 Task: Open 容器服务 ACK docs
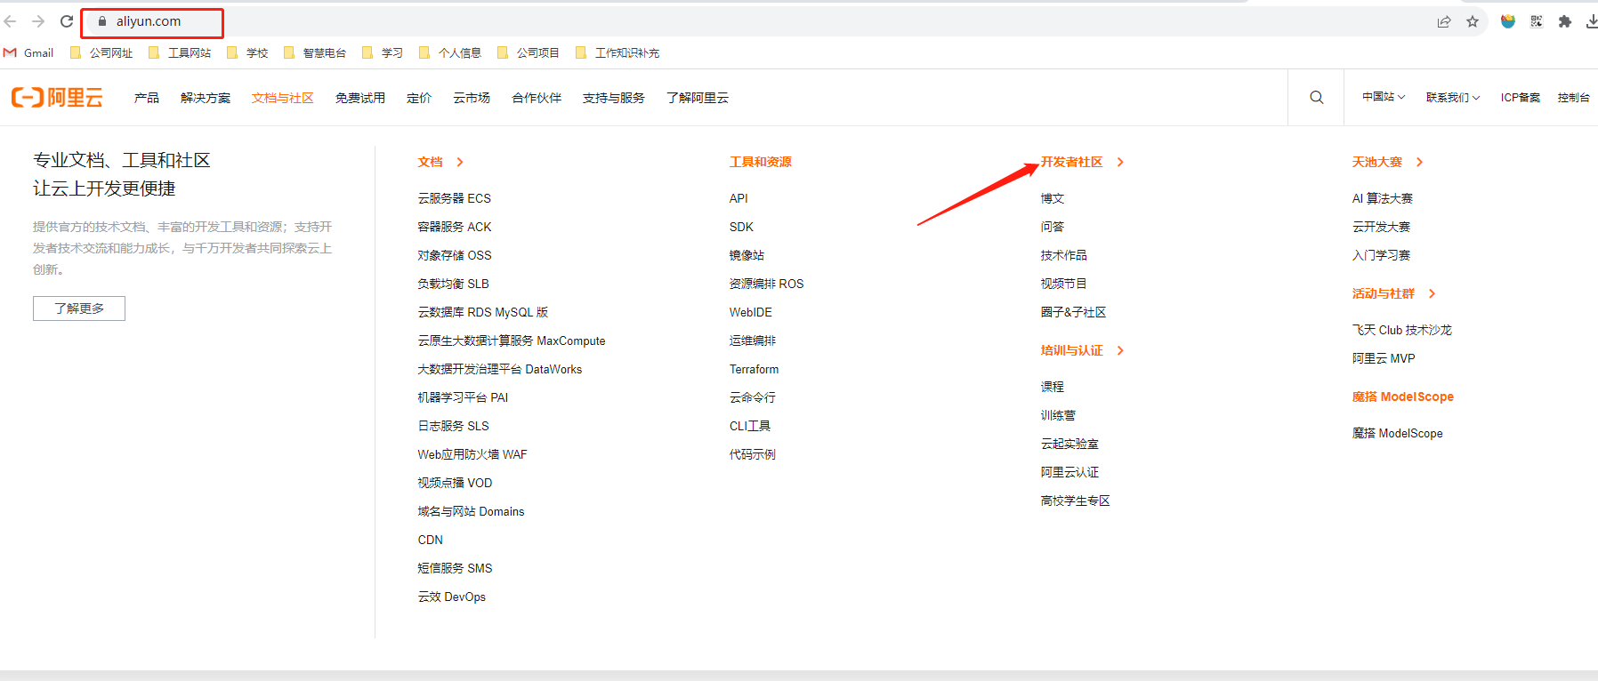pyautogui.click(x=455, y=227)
